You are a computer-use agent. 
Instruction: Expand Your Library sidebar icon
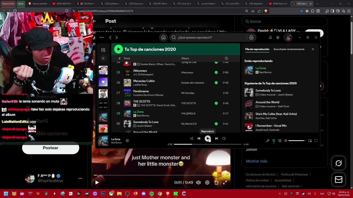tap(103, 50)
